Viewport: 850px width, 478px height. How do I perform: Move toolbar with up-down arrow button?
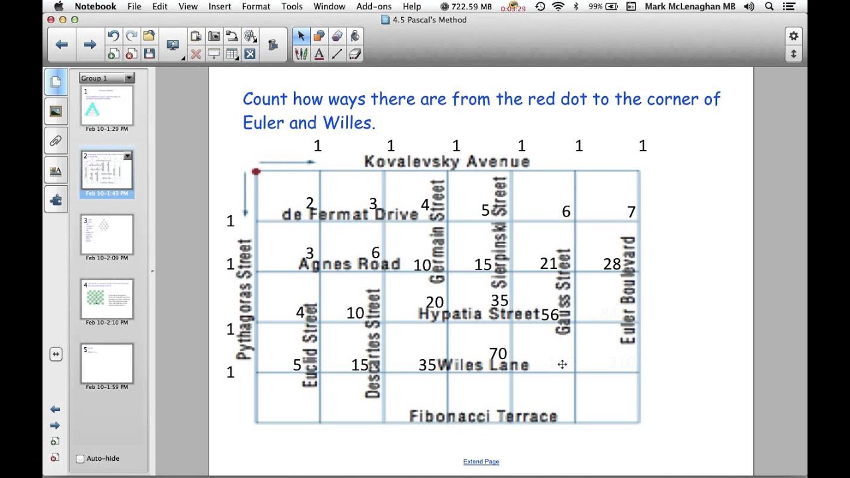point(793,54)
